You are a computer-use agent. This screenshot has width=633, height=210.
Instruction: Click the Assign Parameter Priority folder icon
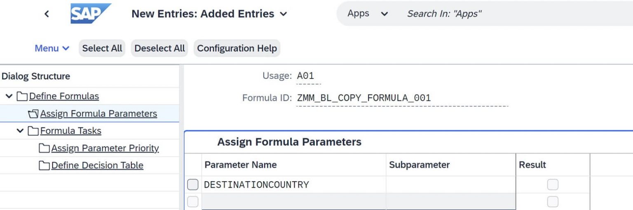(44, 148)
